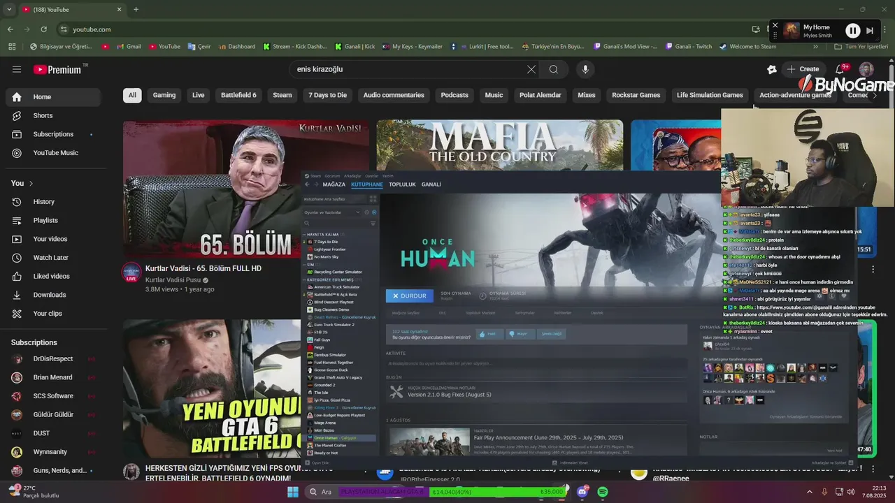Click the DURDUR stop button in Steam
The width and height of the screenshot is (895, 503).
[x=409, y=296]
